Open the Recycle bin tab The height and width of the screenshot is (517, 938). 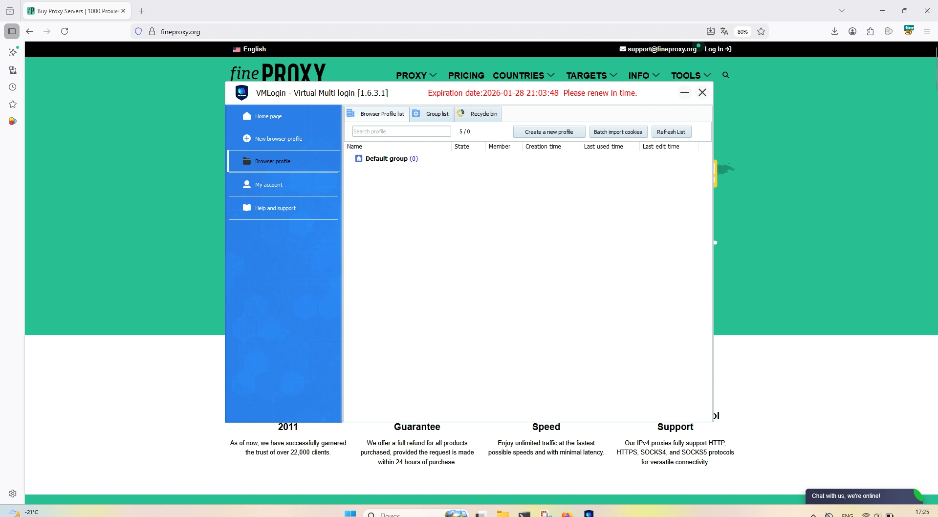tap(478, 114)
